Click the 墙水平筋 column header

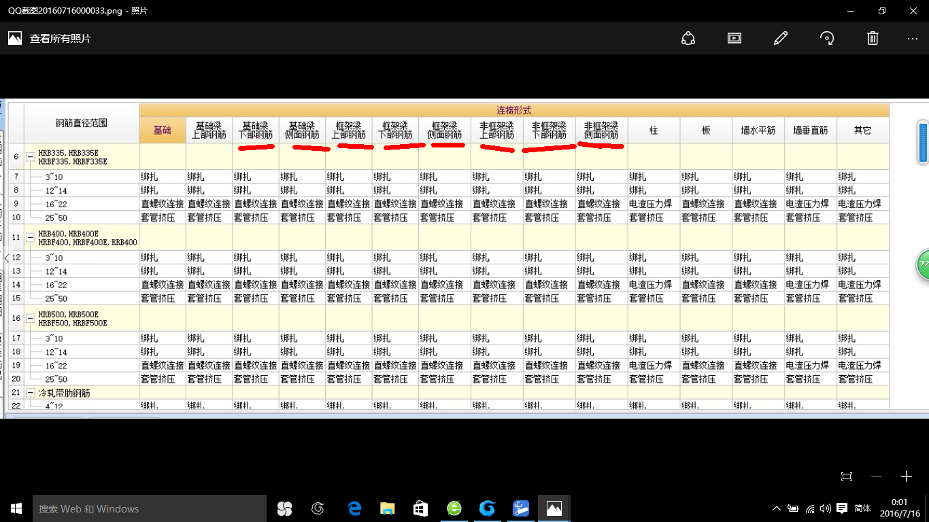pos(758,130)
